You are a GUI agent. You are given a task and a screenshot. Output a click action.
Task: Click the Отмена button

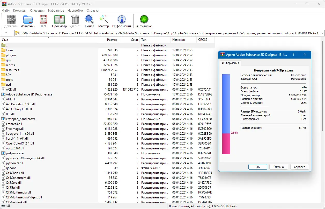[278, 167]
